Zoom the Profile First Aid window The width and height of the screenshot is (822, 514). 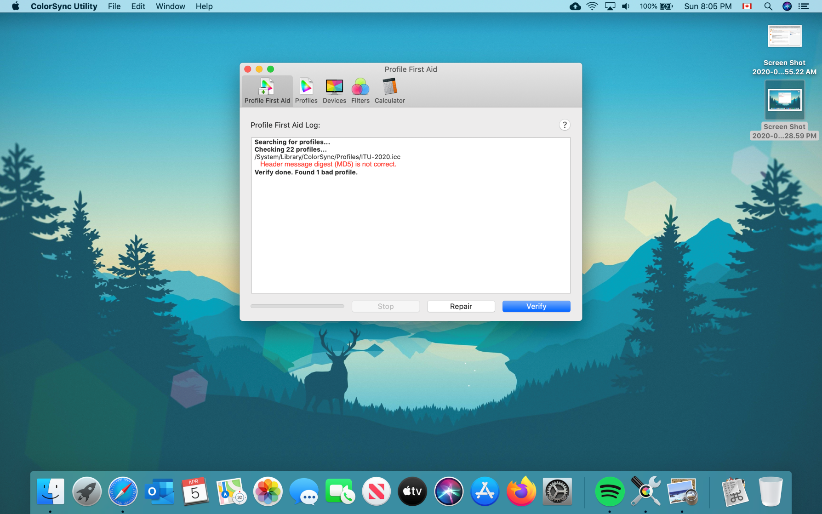pyautogui.click(x=271, y=69)
